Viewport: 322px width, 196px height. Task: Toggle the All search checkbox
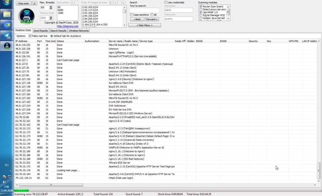tap(152, 15)
